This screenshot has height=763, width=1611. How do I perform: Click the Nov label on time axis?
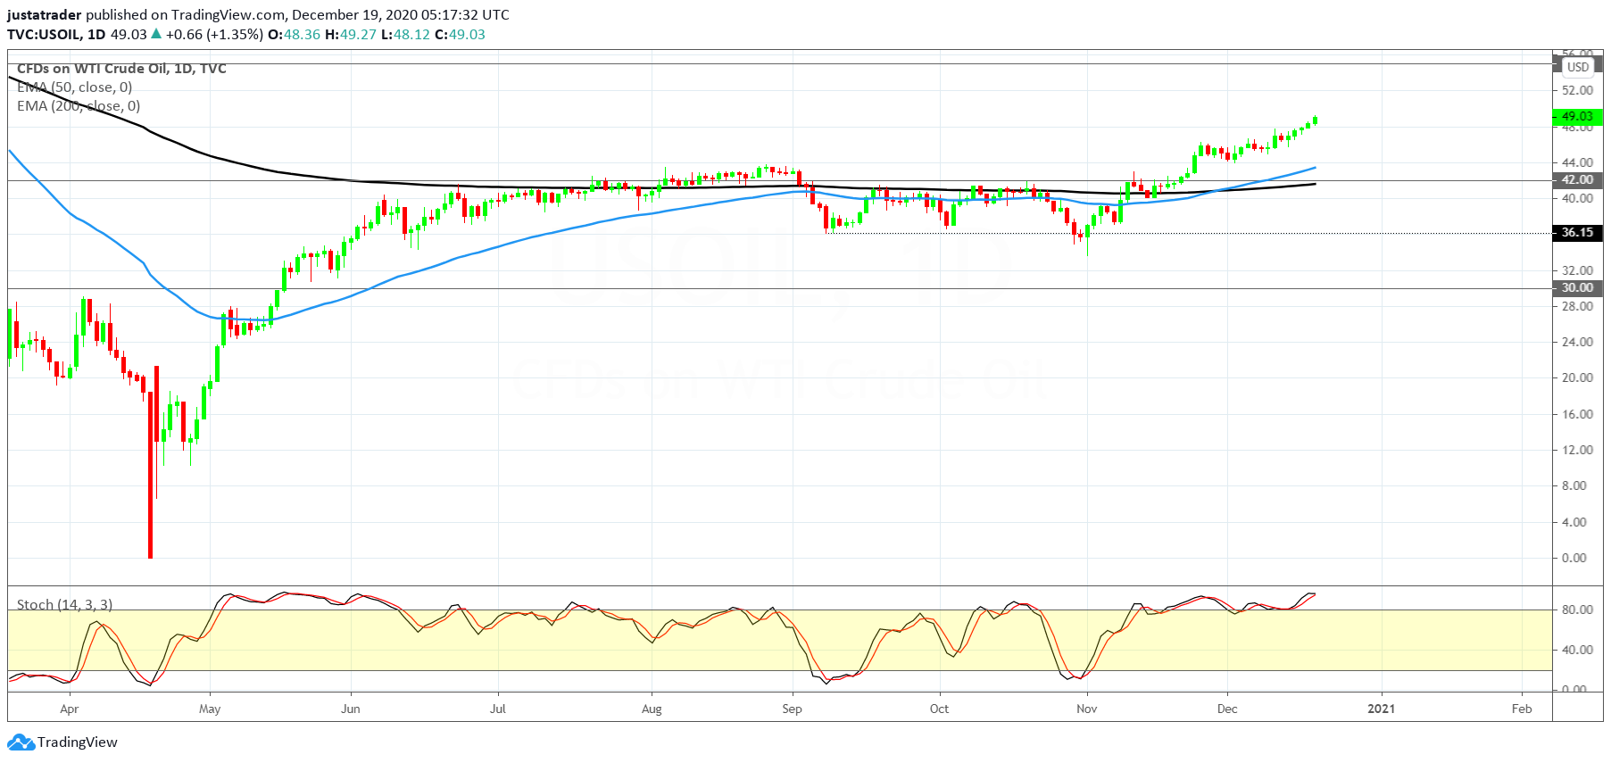click(1086, 709)
